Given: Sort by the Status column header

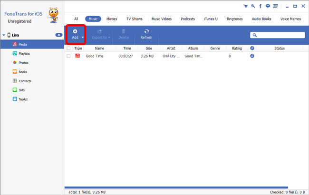Looking at the screenshot, I should pyautogui.click(x=280, y=49).
